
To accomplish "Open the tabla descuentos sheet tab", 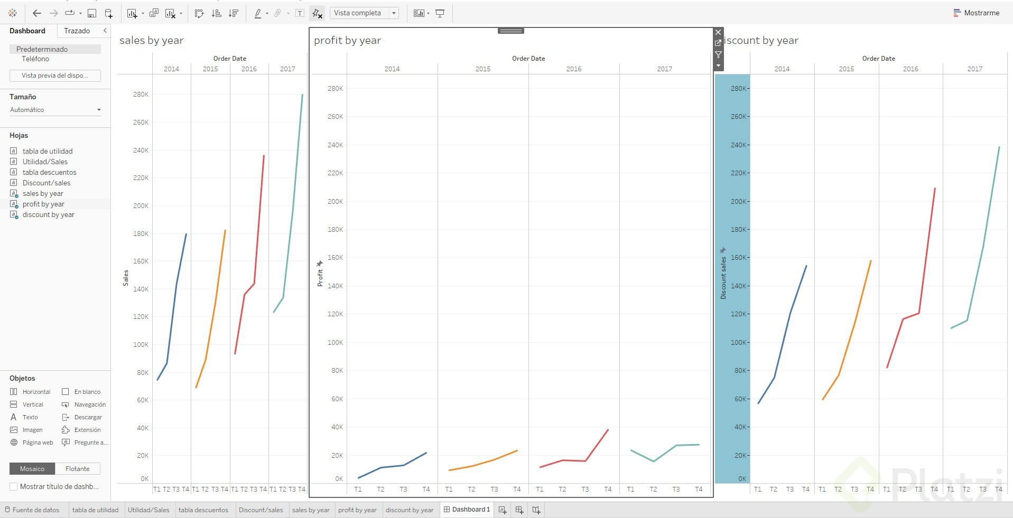I will tap(203, 510).
